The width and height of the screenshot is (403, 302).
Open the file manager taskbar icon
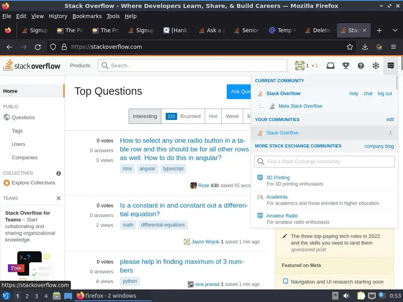coord(57,296)
